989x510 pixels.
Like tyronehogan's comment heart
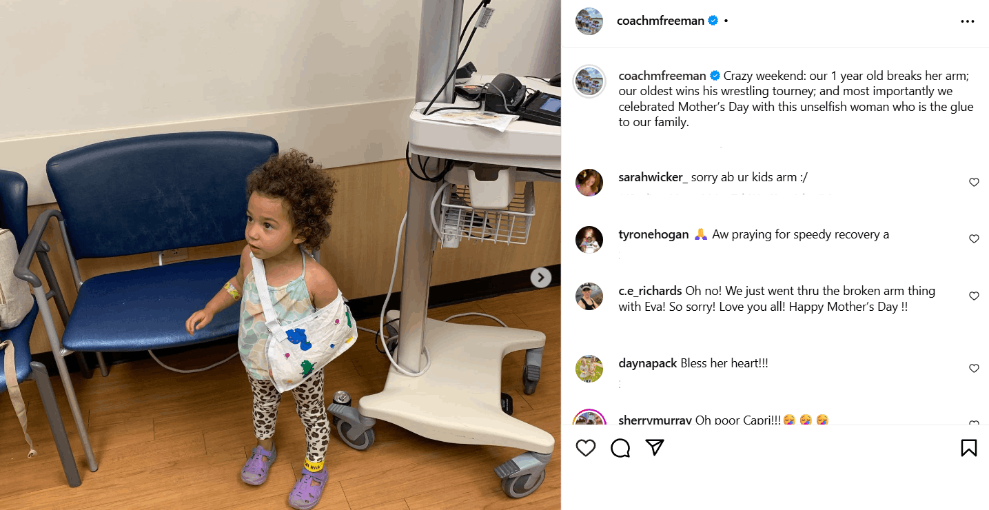click(x=974, y=238)
